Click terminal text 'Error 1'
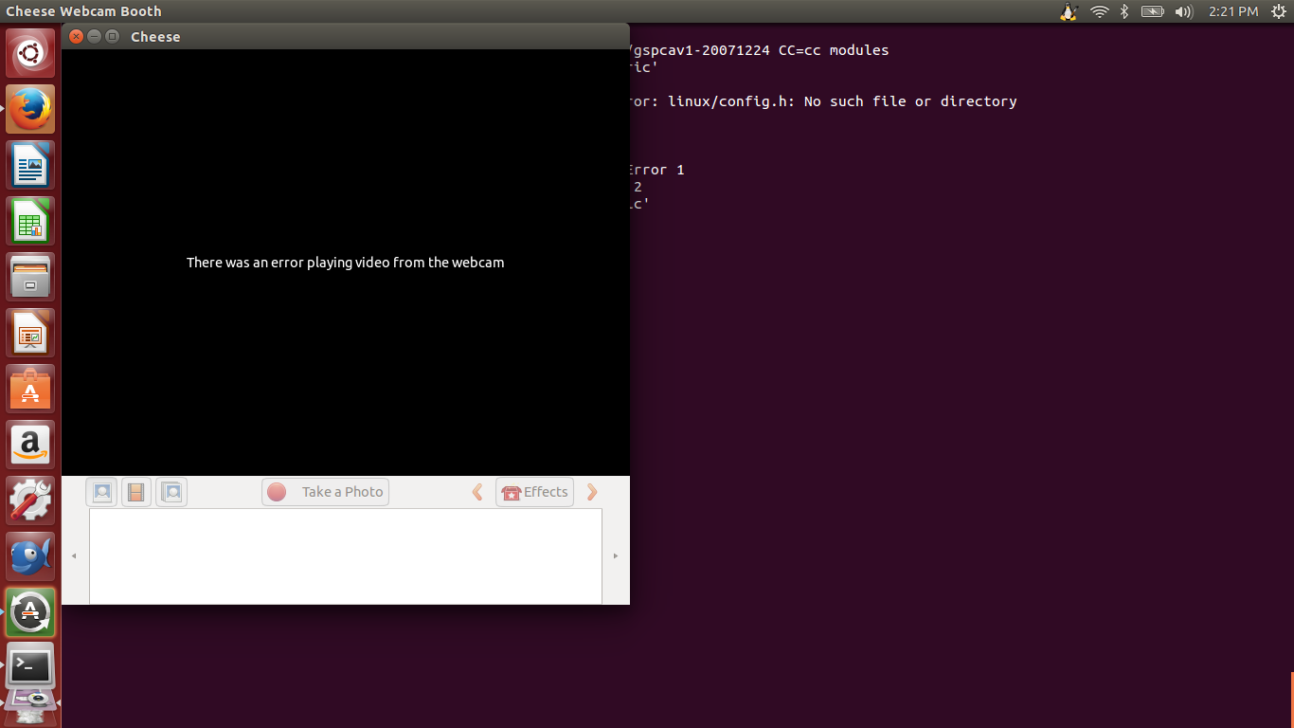Viewport: 1294px width, 728px height. [656, 171]
